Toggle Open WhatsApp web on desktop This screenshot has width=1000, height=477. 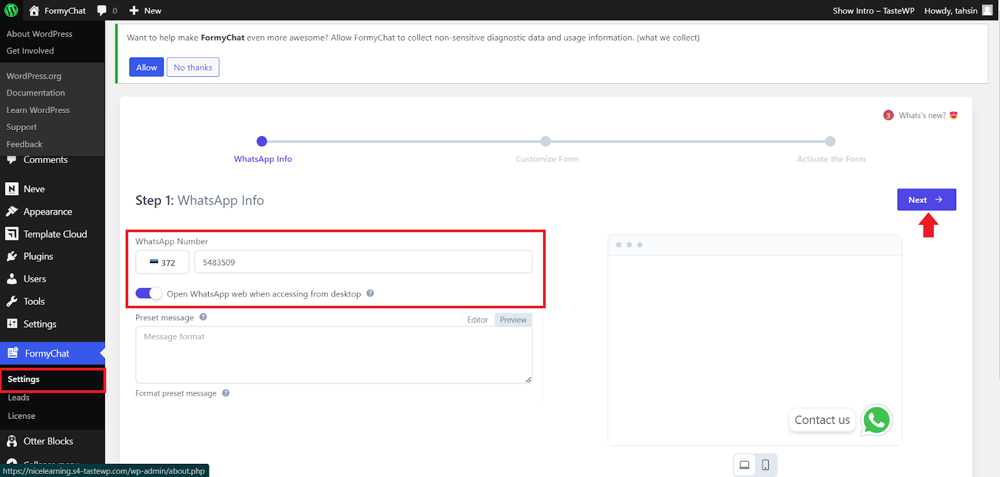[149, 293]
